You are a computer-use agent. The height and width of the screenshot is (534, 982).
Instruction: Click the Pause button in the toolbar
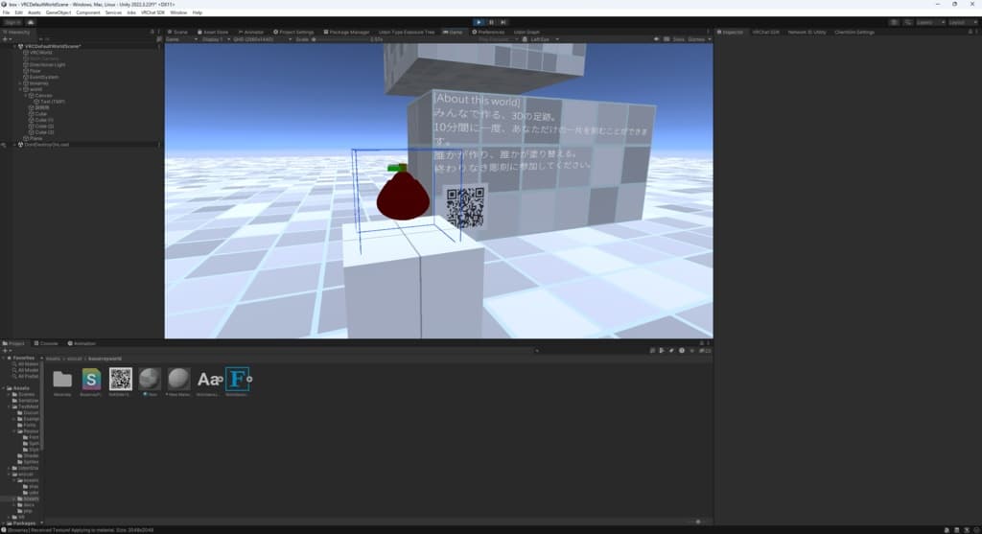[491, 22]
